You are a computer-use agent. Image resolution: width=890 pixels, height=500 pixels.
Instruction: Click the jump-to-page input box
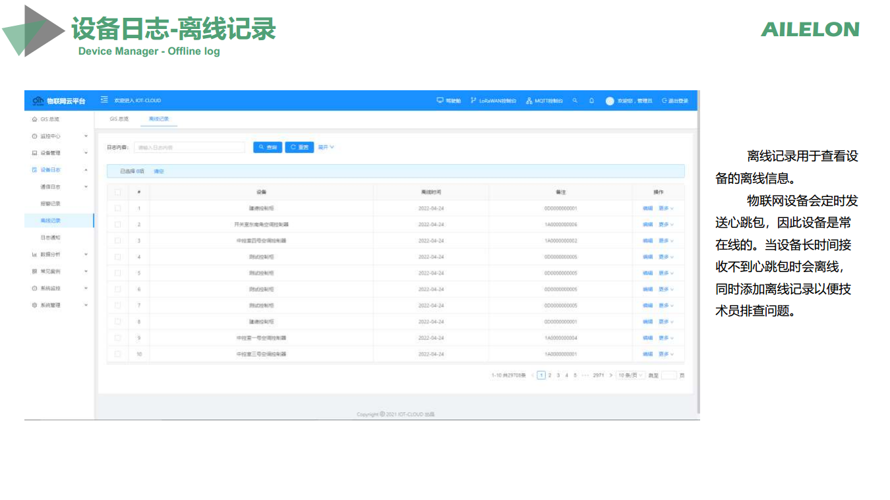point(669,375)
